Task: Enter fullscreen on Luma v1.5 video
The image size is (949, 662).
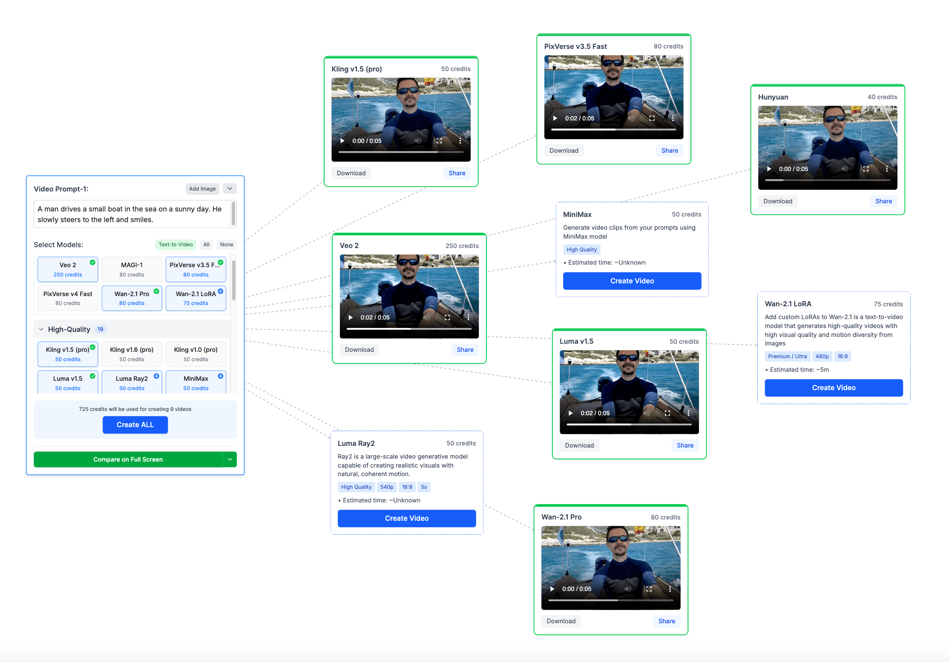Action: pos(667,413)
